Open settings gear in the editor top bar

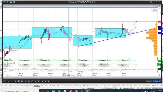click(x=151, y=2)
